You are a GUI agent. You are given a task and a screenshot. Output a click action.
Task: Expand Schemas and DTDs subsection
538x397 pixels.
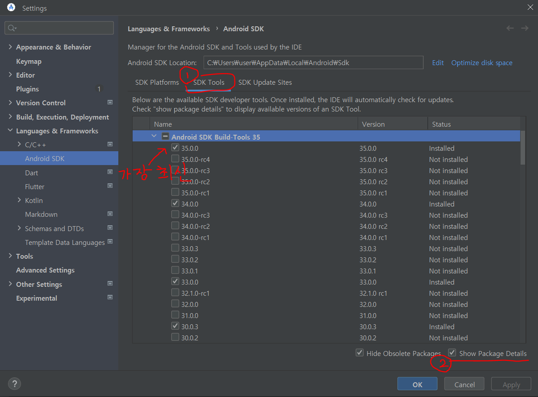(x=19, y=228)
